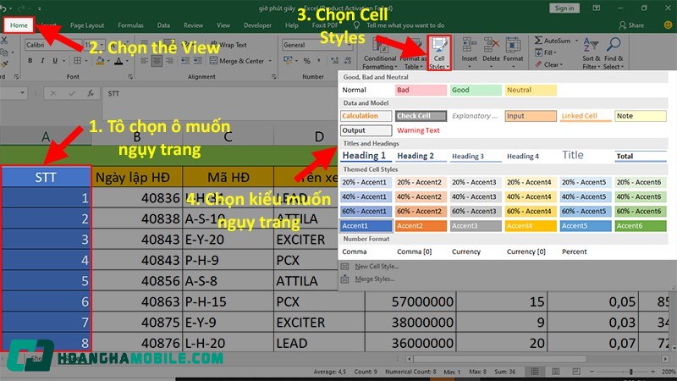Open Sort & Filter menu
Screen dimensions: 677x381
click(x=591, y=53)
